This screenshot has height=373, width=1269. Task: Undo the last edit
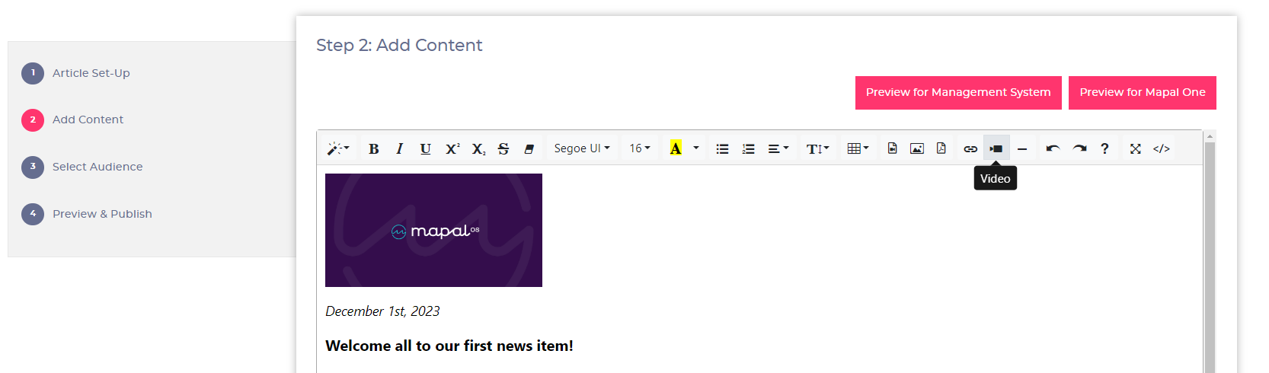[1053, 148]
